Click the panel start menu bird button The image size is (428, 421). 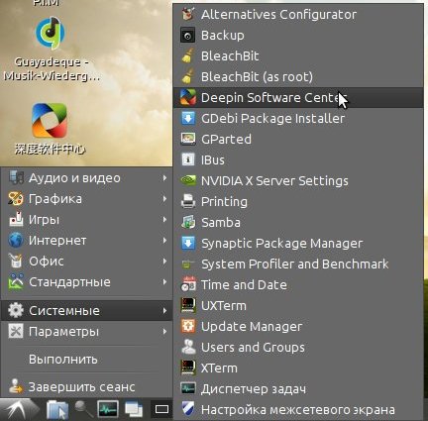point(19,410)
